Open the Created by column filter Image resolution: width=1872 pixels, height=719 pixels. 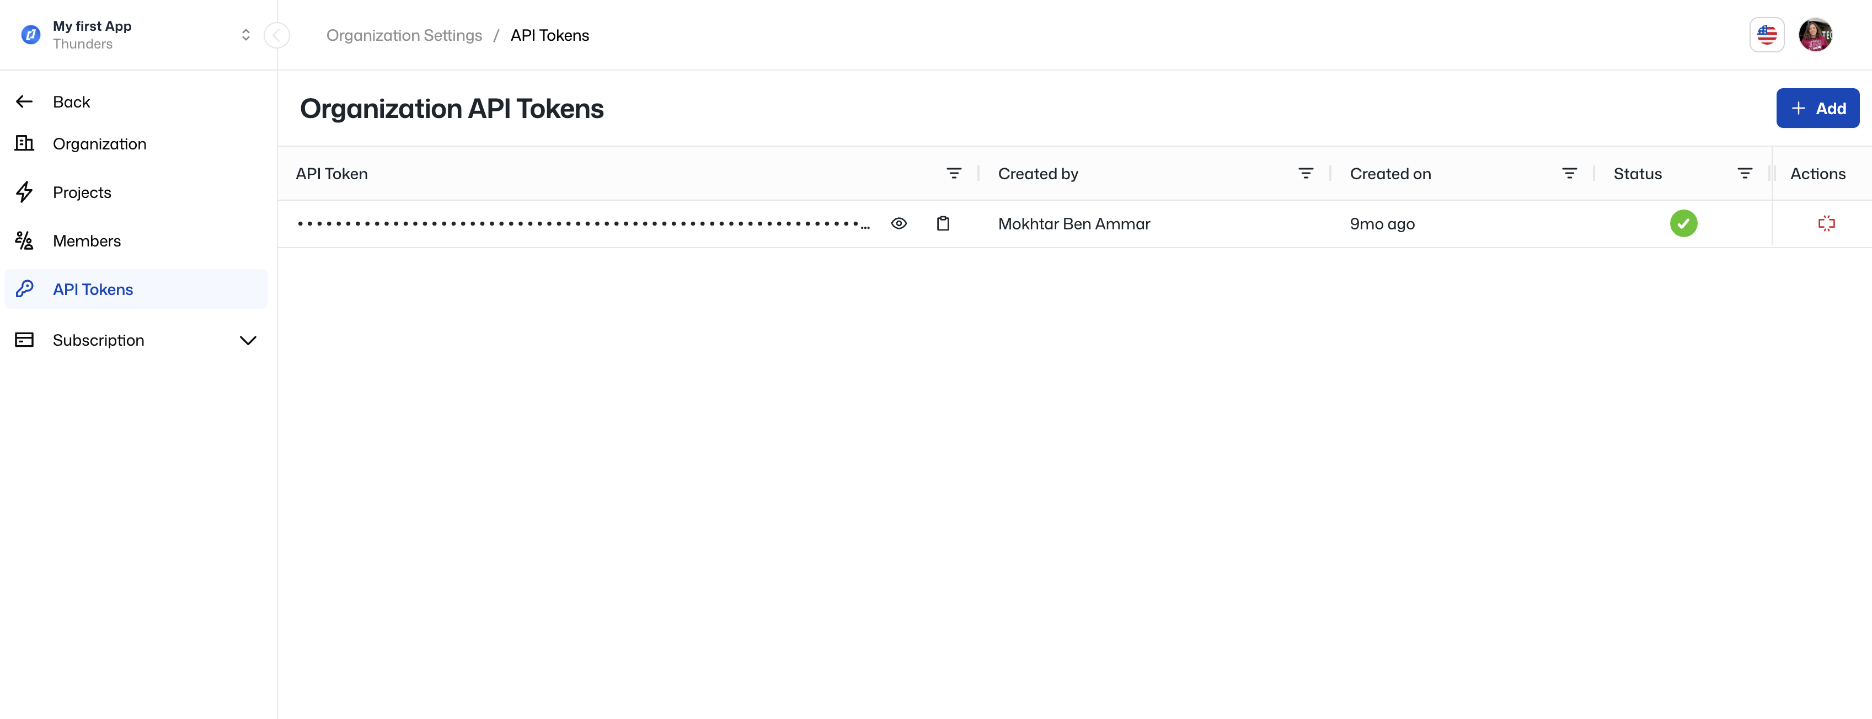(x=1305, y=174)
